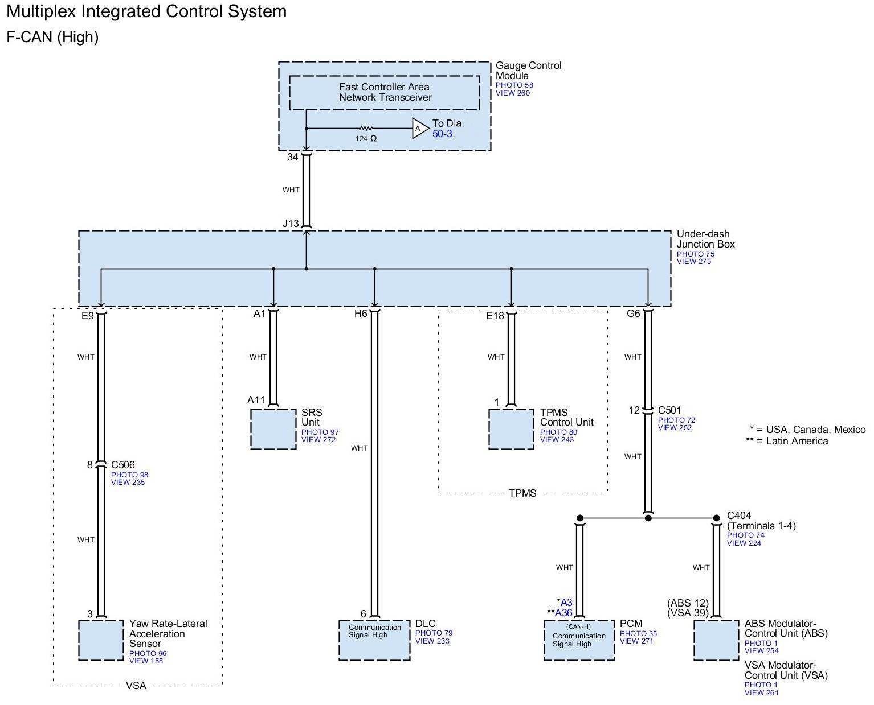
Task: Open VIEW 243 for TPMS Control Unit
Action: (557, 440)
